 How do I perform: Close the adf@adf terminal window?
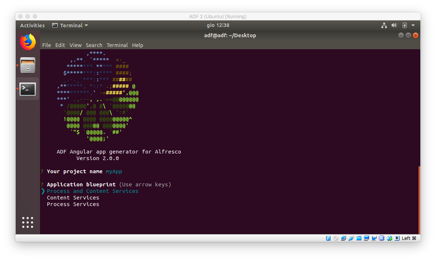click(x=416, y=35)
